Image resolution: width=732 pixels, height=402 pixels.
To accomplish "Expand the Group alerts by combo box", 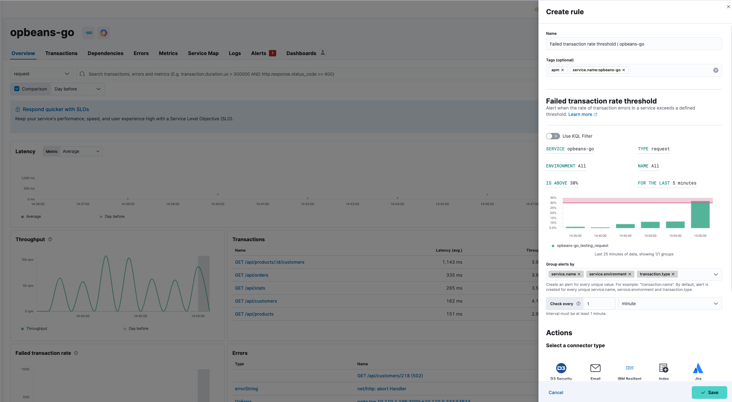I will pyautogui.click(x=716, y=274).
